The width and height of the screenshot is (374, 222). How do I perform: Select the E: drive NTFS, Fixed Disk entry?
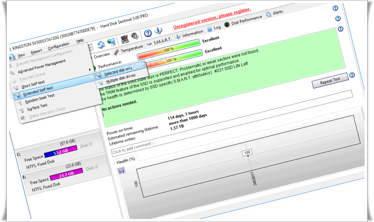tap(46, 187)
